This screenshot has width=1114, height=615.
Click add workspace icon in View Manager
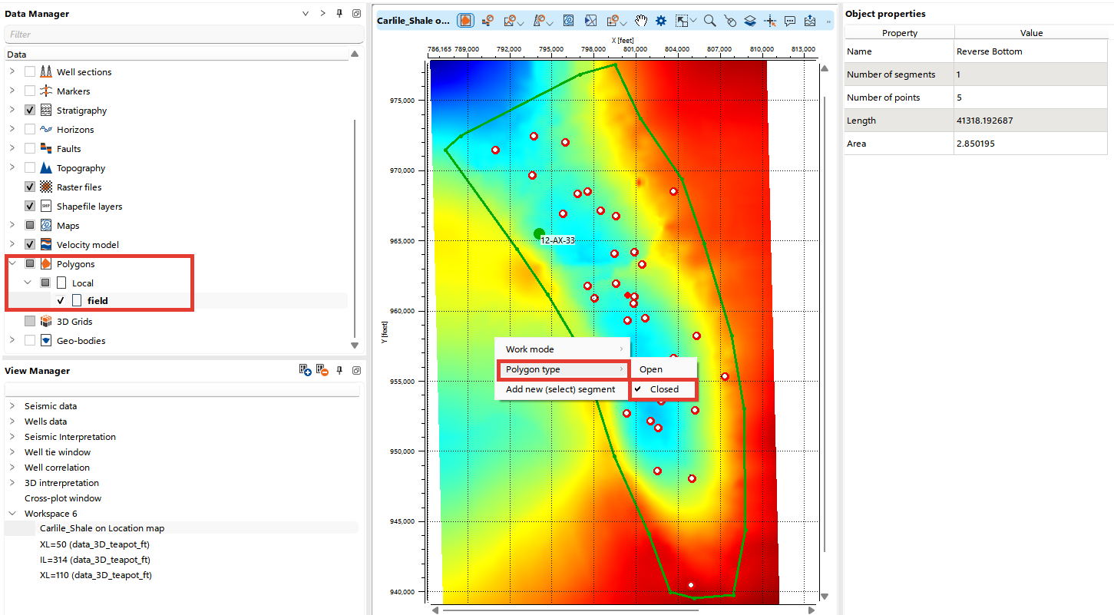pos(306,370)
